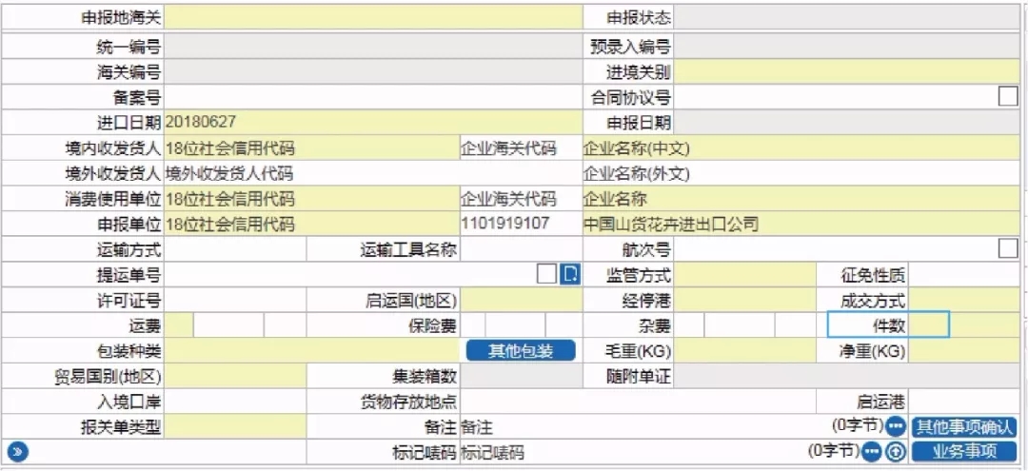Image resolution: width=1028 pixels, height=471 pixels.
Task: Focus the 包装种类 input field
Action: tap(311, 350)
